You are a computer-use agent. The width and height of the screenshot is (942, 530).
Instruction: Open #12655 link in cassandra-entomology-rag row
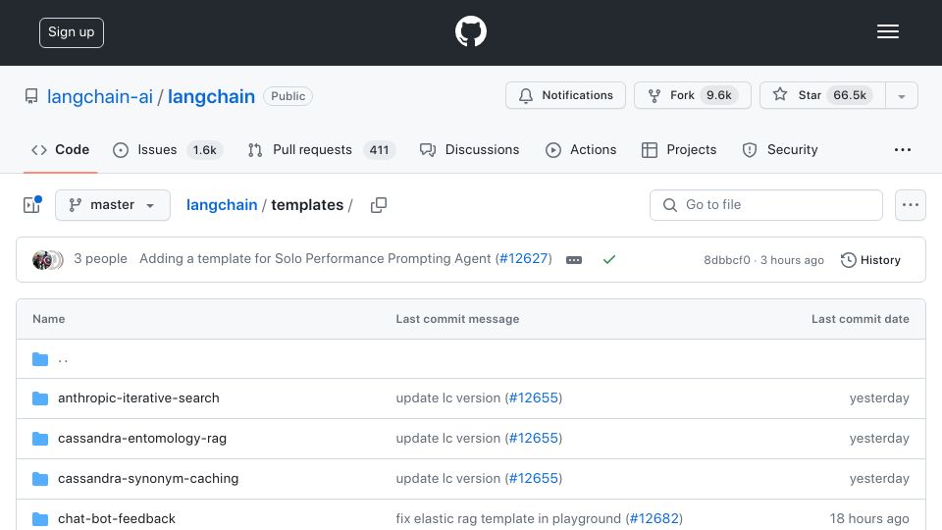534,438
